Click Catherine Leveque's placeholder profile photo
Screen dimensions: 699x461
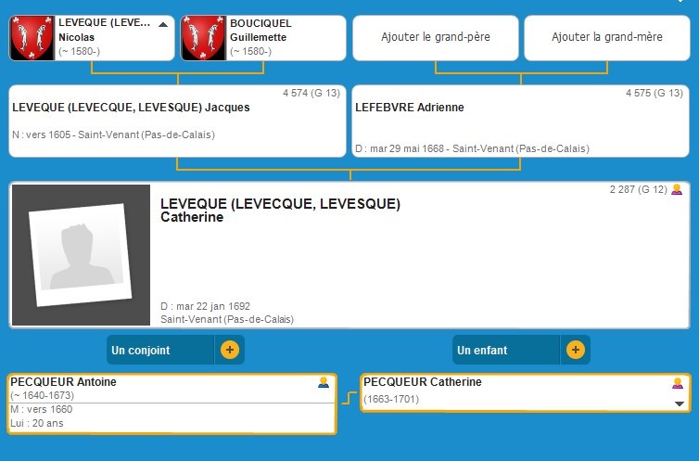click(81, 255)
